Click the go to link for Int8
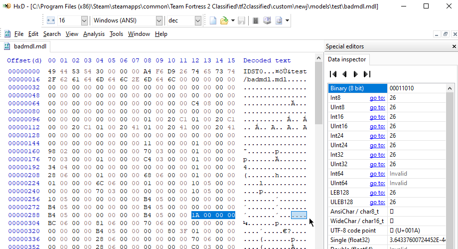This screenshot has width=458, height=249. 377,98
